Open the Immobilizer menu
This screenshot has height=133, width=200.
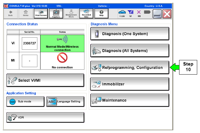(x=130, y=84)
